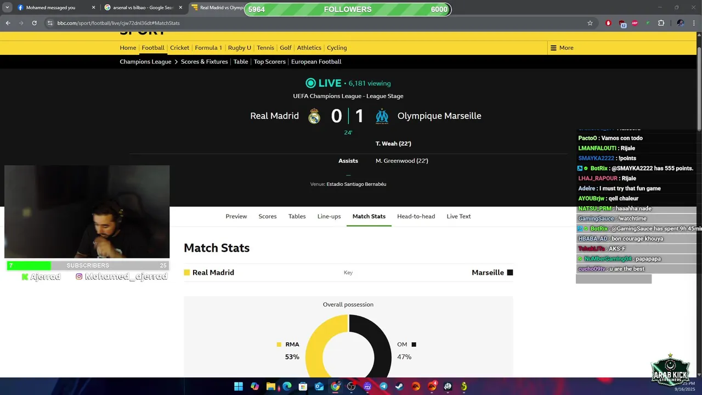Open the Scores tab
The width and height of the screenshot is (702, 395).
(268, 216)
